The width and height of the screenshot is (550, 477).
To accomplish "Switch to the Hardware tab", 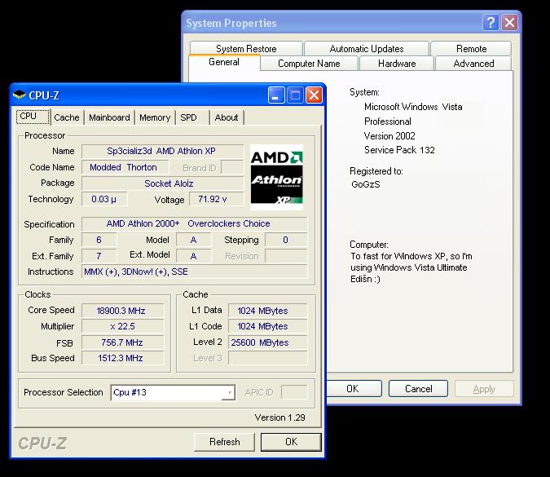I will coord(397,64).
